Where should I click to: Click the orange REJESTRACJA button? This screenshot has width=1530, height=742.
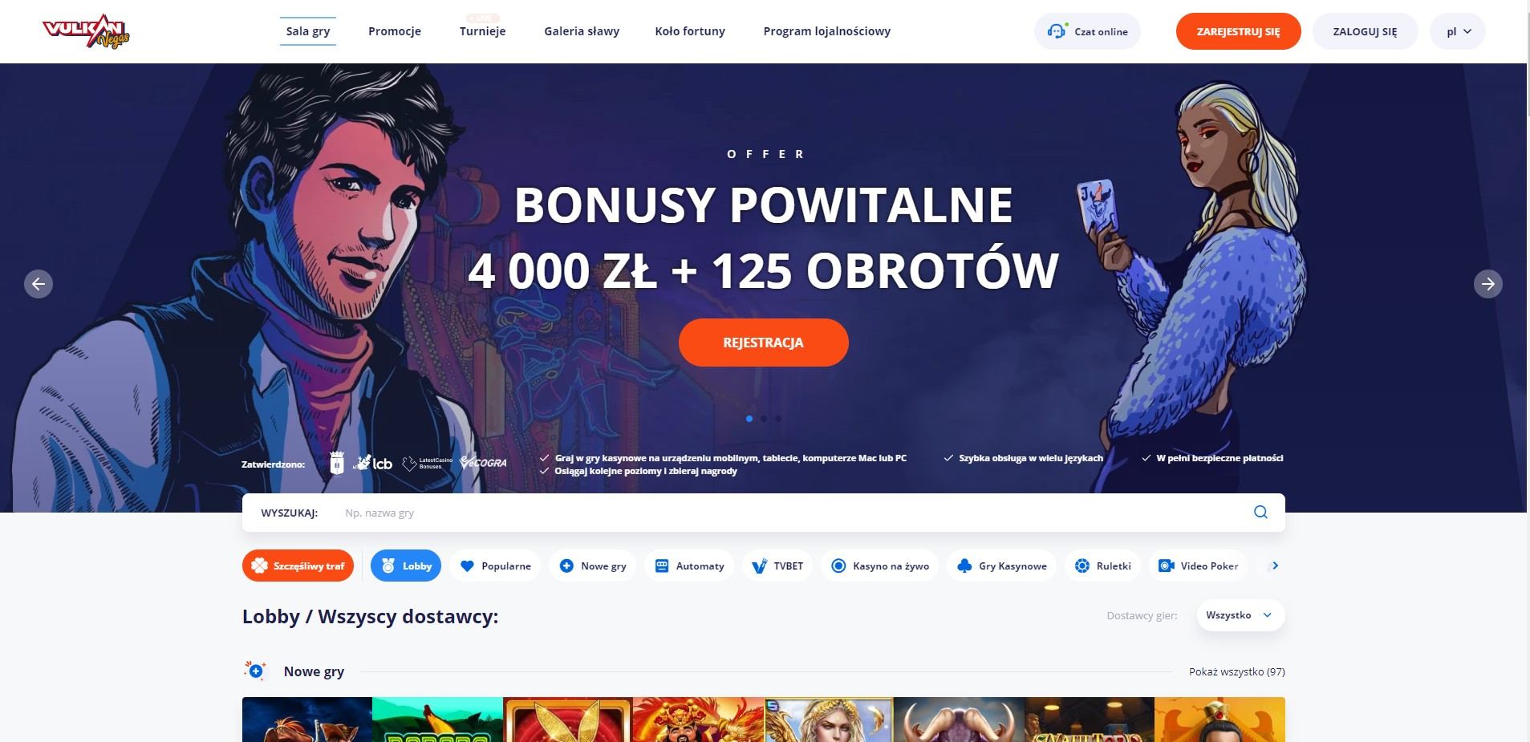(x=764, y=343)
